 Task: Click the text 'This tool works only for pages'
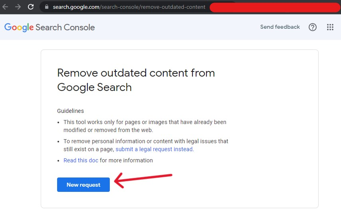tap(103, 122)
